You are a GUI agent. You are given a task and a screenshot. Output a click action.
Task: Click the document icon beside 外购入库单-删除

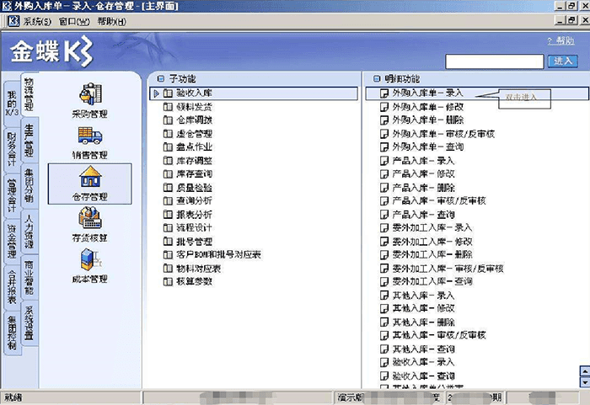point(384,120)
